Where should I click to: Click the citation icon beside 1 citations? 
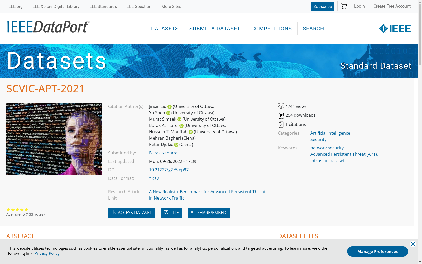281,125
